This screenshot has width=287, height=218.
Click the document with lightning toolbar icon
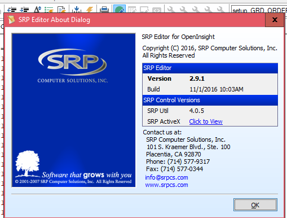61,10
